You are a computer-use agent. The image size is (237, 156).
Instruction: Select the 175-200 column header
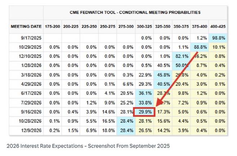[53, 26]
